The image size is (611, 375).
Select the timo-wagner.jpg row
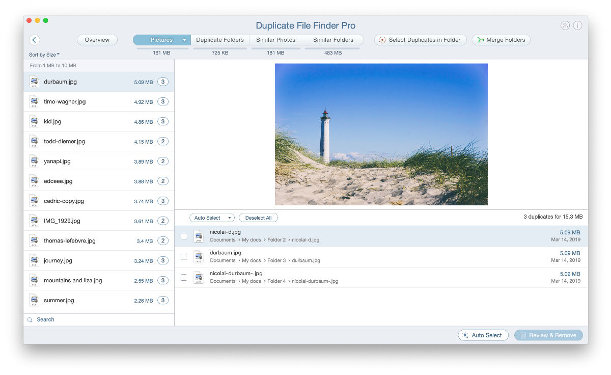pyautogui.click(x=99, y=101)
